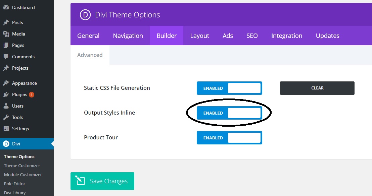Click the Pages icon in sidebar
Image resolution: width=372 pixels, height=196 pixels.
(6, 45)
